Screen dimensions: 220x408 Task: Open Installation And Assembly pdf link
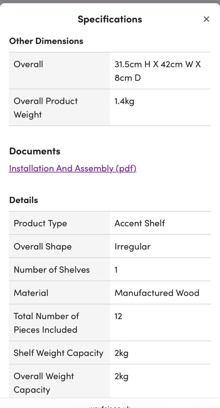tap(73, 169)
